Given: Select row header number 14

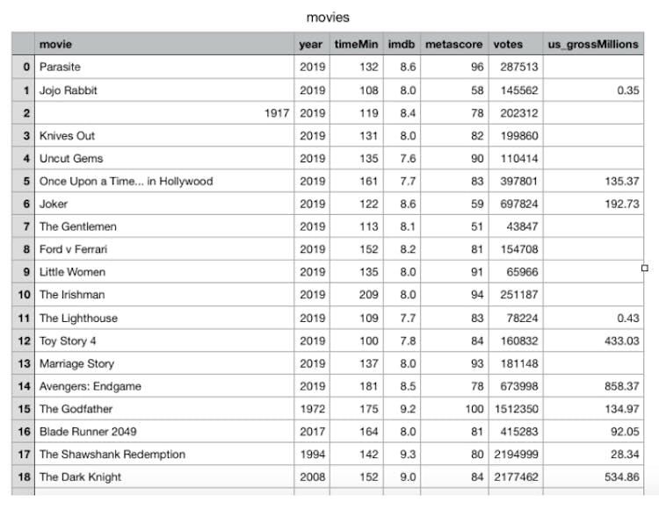Looking at the screenshot, I should coord(23,386).
